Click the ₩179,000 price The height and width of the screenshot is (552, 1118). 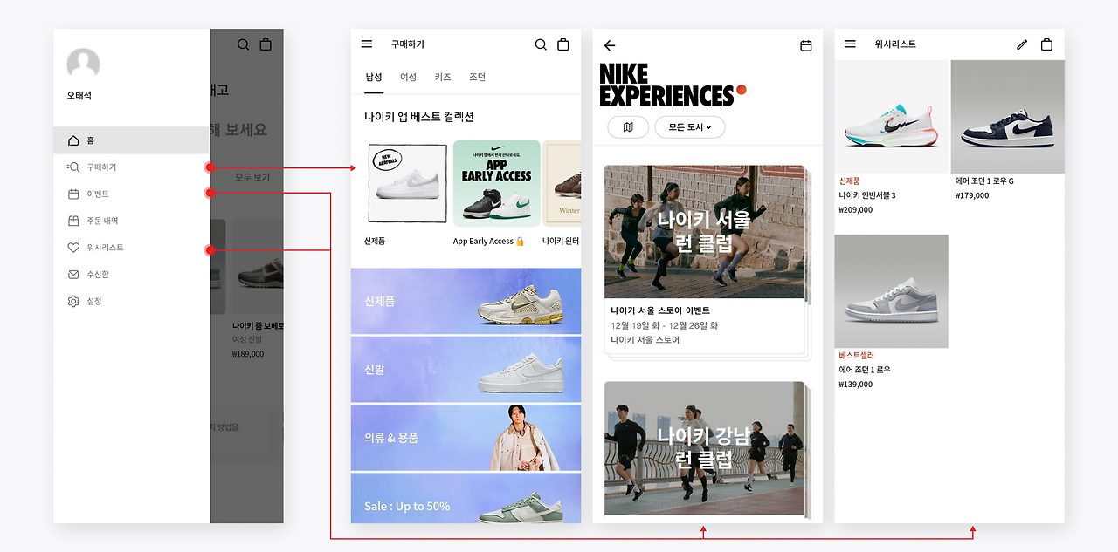coord(972,196)
